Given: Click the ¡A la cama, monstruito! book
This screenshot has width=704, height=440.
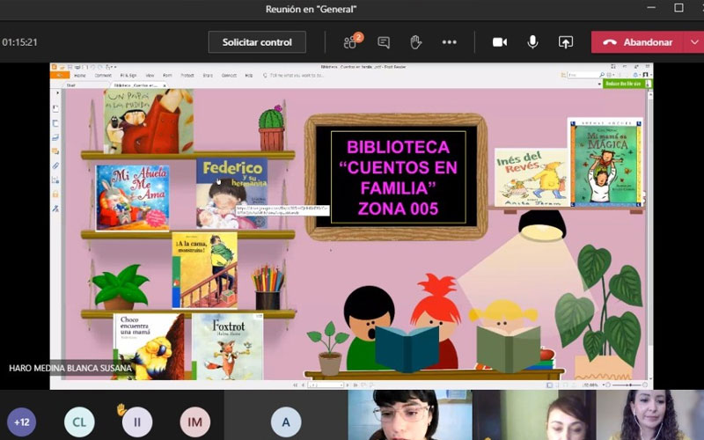Looking at the screenshot, I should (205, 270).
